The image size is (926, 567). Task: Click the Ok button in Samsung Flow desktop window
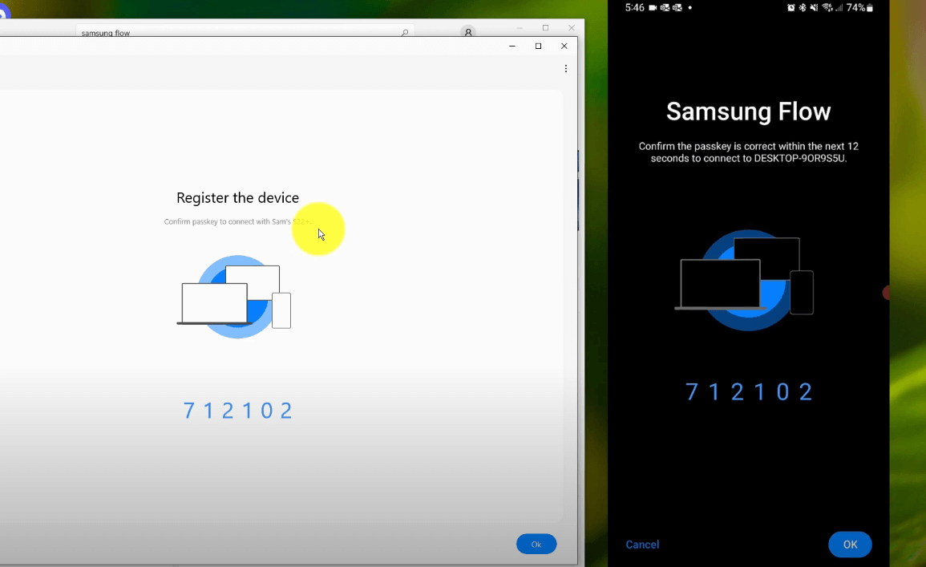(536, 544)
